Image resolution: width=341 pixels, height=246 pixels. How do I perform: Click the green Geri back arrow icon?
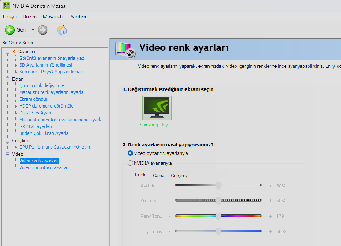[10, 30]
